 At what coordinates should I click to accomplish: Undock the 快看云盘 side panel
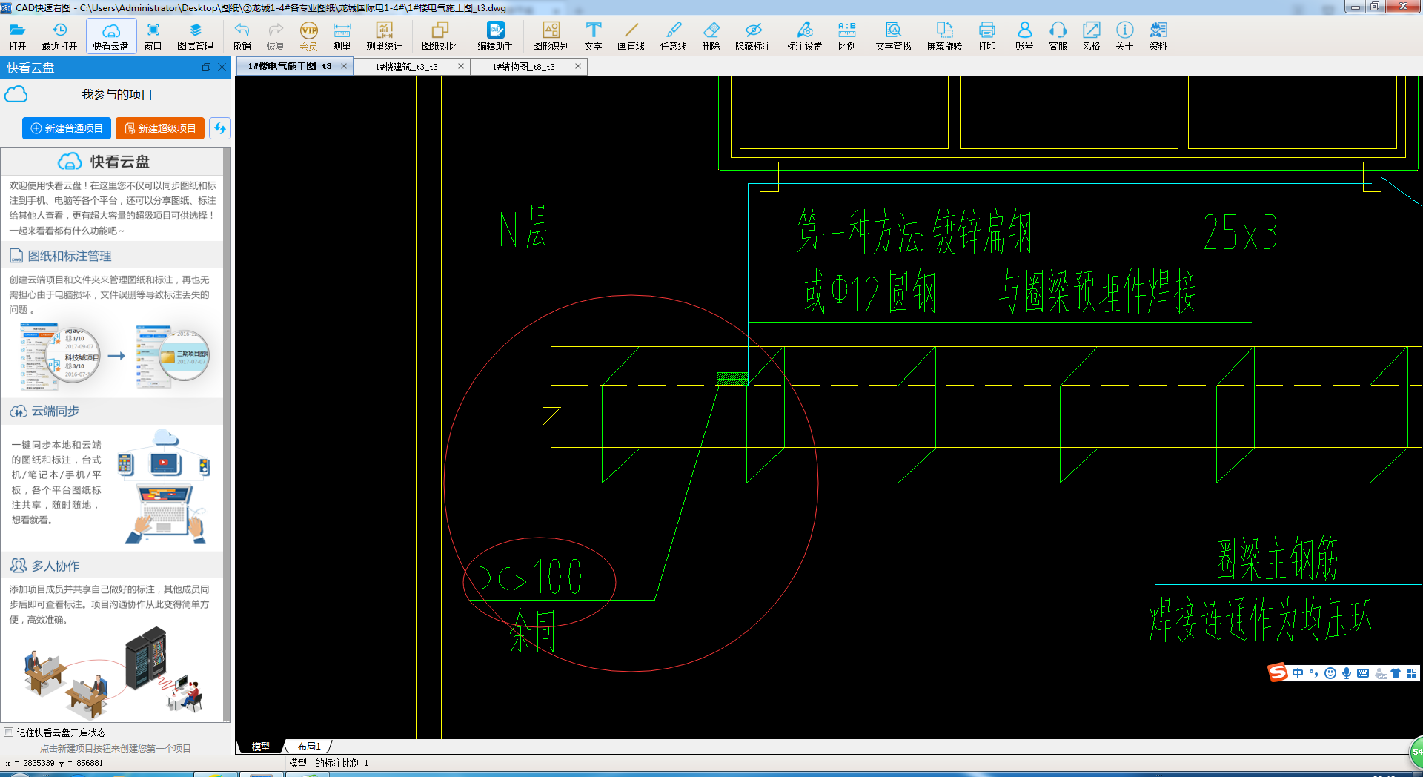click(207, 67)
